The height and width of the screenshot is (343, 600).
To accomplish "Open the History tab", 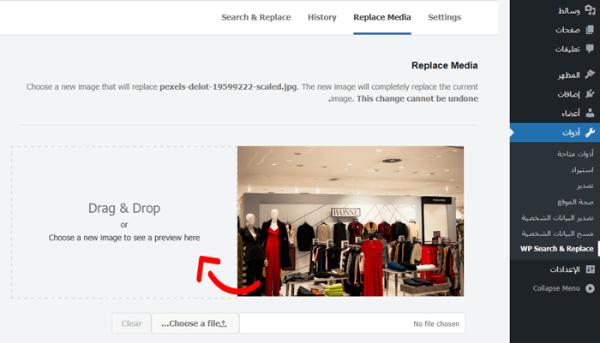I will coord(322,17).
